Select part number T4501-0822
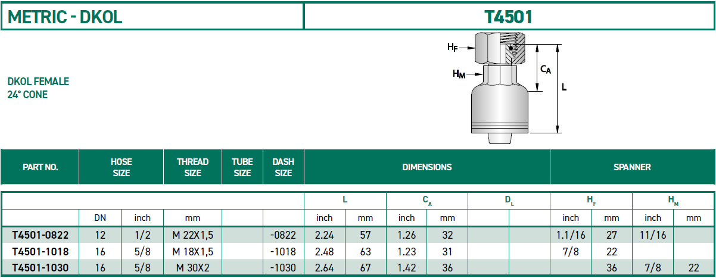 coord(40,235)
